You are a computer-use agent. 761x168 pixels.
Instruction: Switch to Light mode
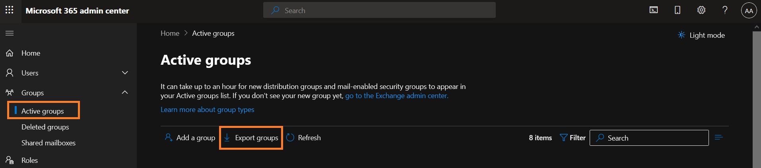coord(701,35)
